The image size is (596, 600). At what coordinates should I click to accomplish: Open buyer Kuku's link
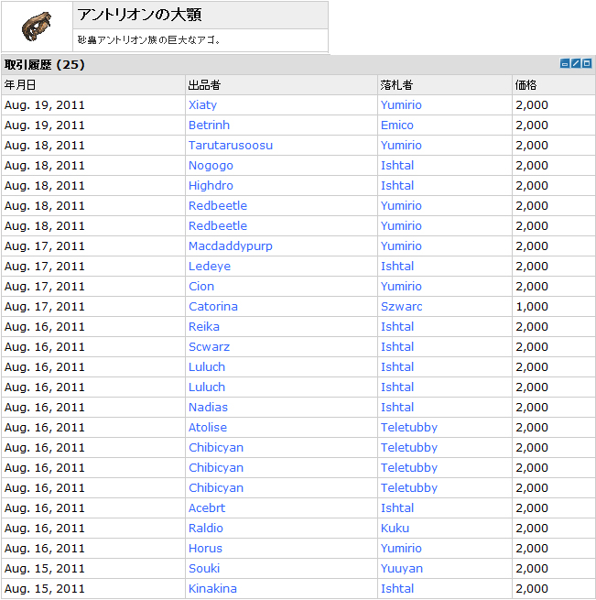coord(395,528)
